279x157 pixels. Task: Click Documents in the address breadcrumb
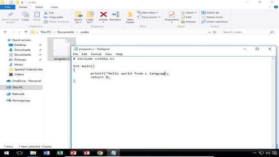coord(66,32)
